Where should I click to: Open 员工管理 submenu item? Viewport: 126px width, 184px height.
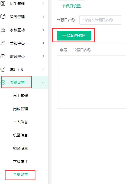click(x=20, y=96)
